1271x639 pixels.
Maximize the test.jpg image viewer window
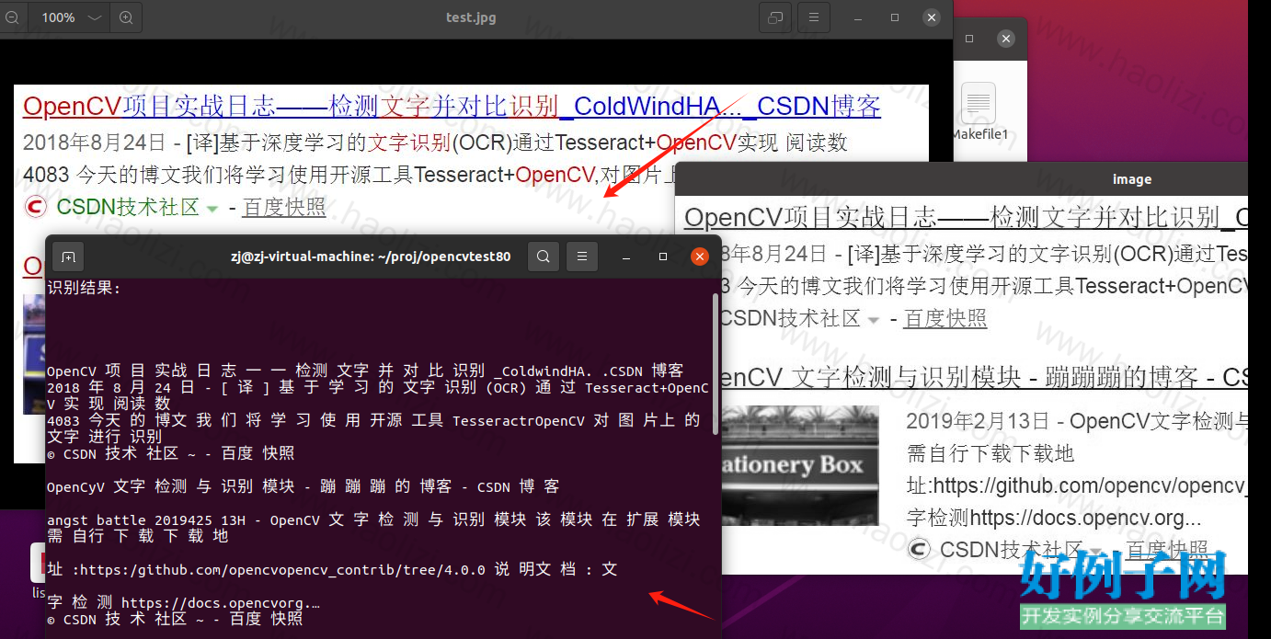[895, 17]
